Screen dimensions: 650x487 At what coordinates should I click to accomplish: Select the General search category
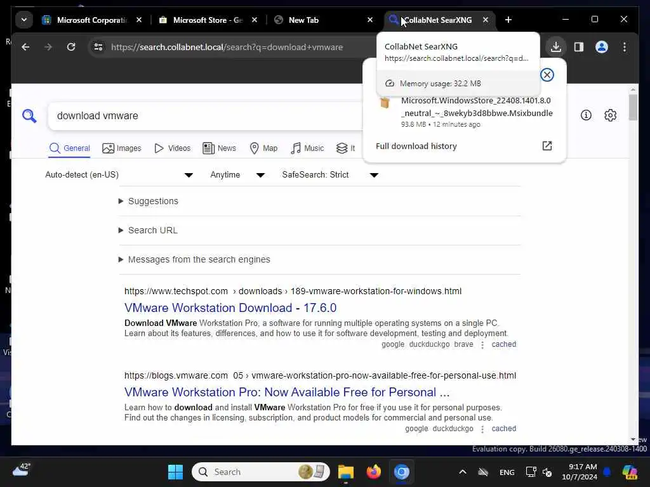69,148
